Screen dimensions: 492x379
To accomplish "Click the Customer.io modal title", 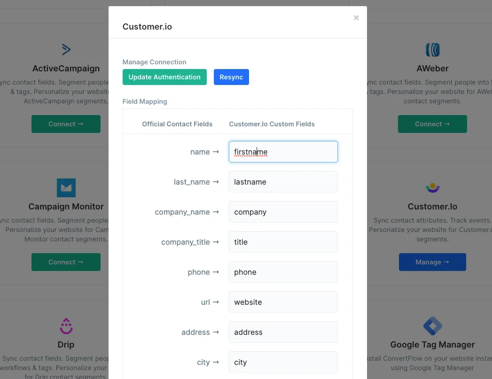I will [147, 27].
